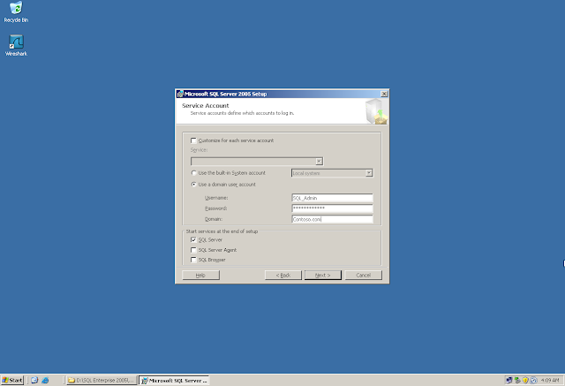565x386 pixels.
Task: Proceed with the Next > button
Action: 323,276
